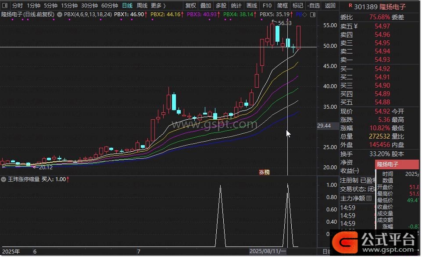Click the 20.12 low price label

click(x=46, y=168)
